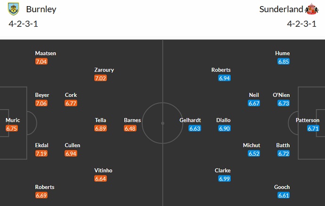Select Sunderland midfielder Michut
The image size is (325, 206).
(x=252, y=145)
